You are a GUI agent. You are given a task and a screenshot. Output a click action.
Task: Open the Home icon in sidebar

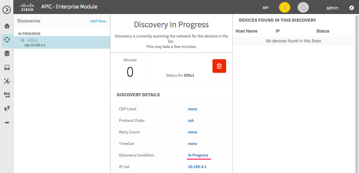pyautogui.click(x=7, y=26)
